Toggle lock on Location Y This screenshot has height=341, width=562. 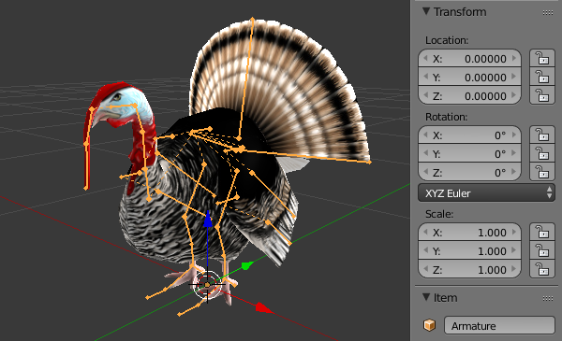point(542,77)
